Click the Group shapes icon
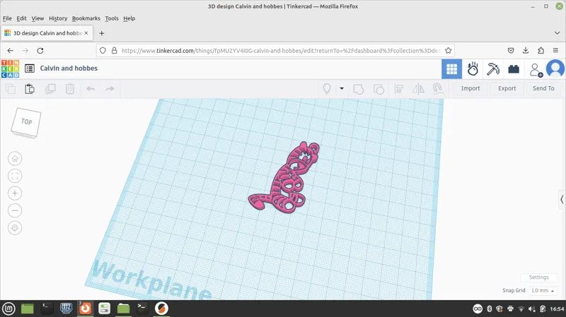The image size is (566, 317). (x=358, y=89)
